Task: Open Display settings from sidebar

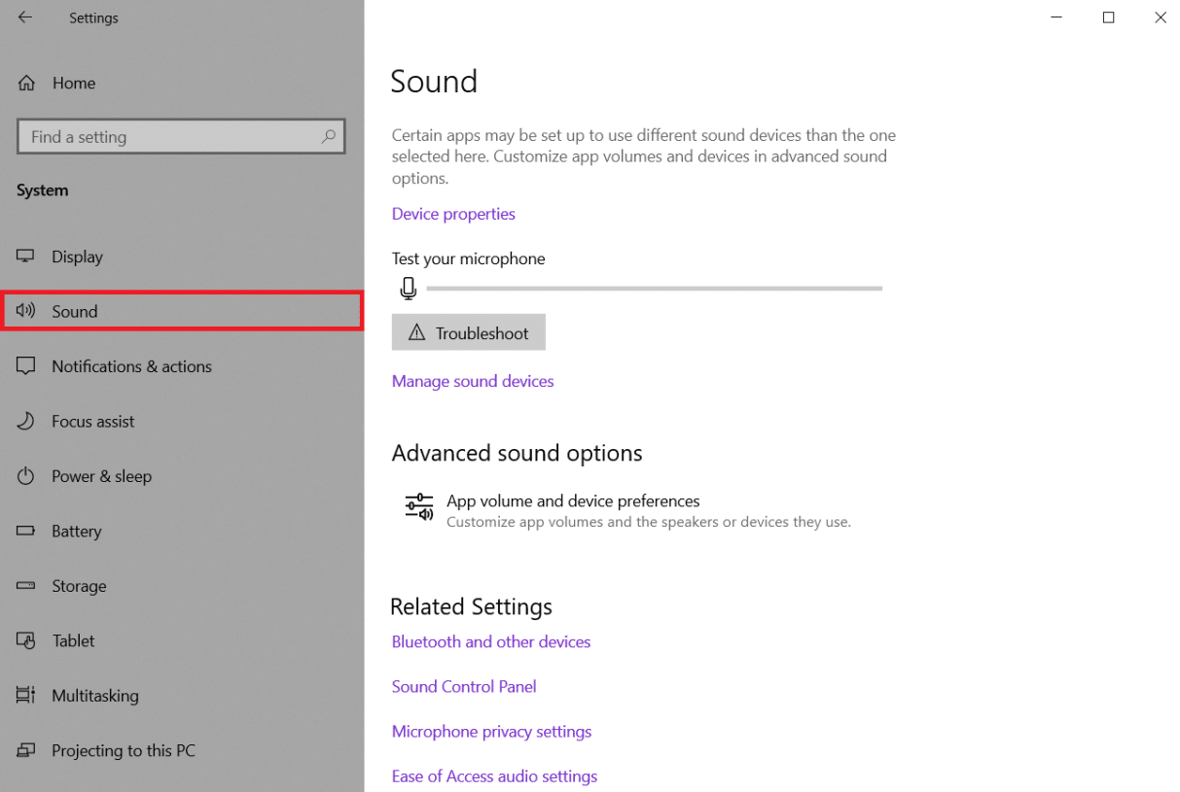Action: [x=77, y=257]
